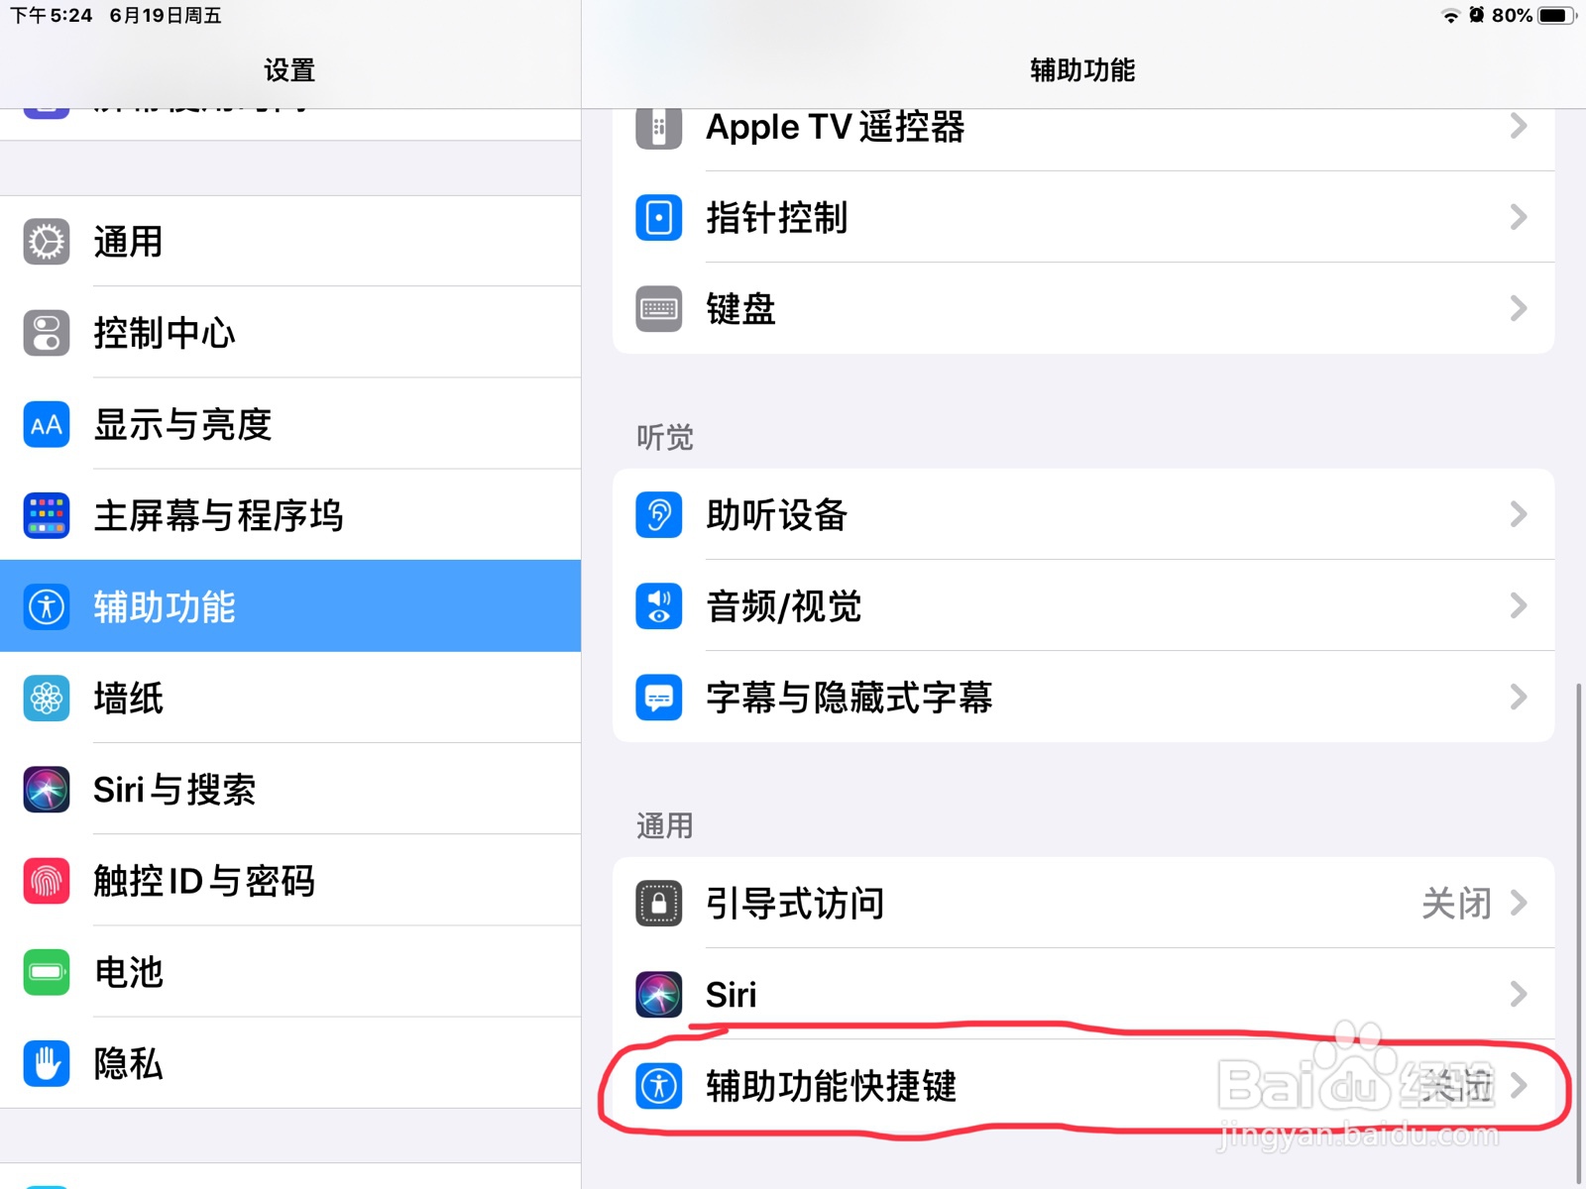This screenshot has height=1189, width=1586.
Task: Open Siri settings via the Siri orb icon
Action: (45, 789)
